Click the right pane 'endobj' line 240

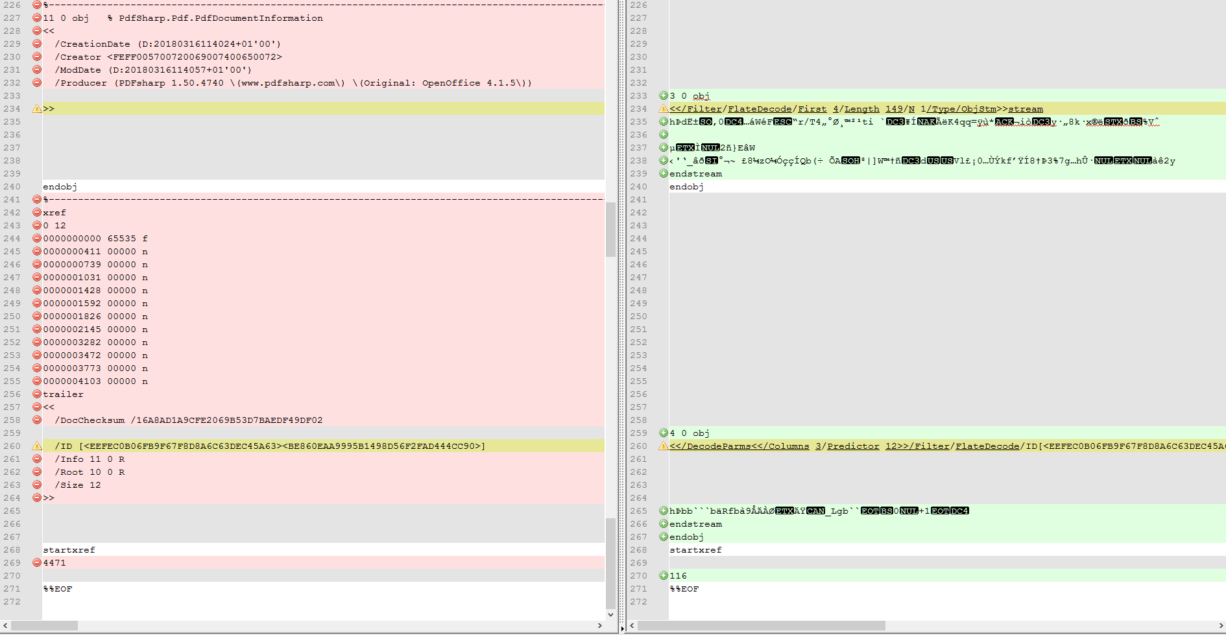[686, 186]
